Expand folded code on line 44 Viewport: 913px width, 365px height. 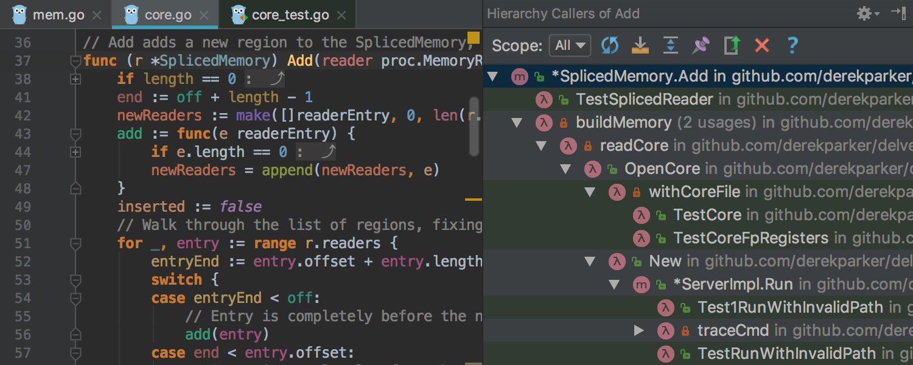pyautogui.click(x=75, y=152)
